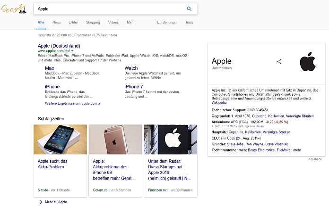This screenshot has width=329, height=206.
Task: Open Akkuprobleme des iPhone 6S headline
Action: [114, 170]
